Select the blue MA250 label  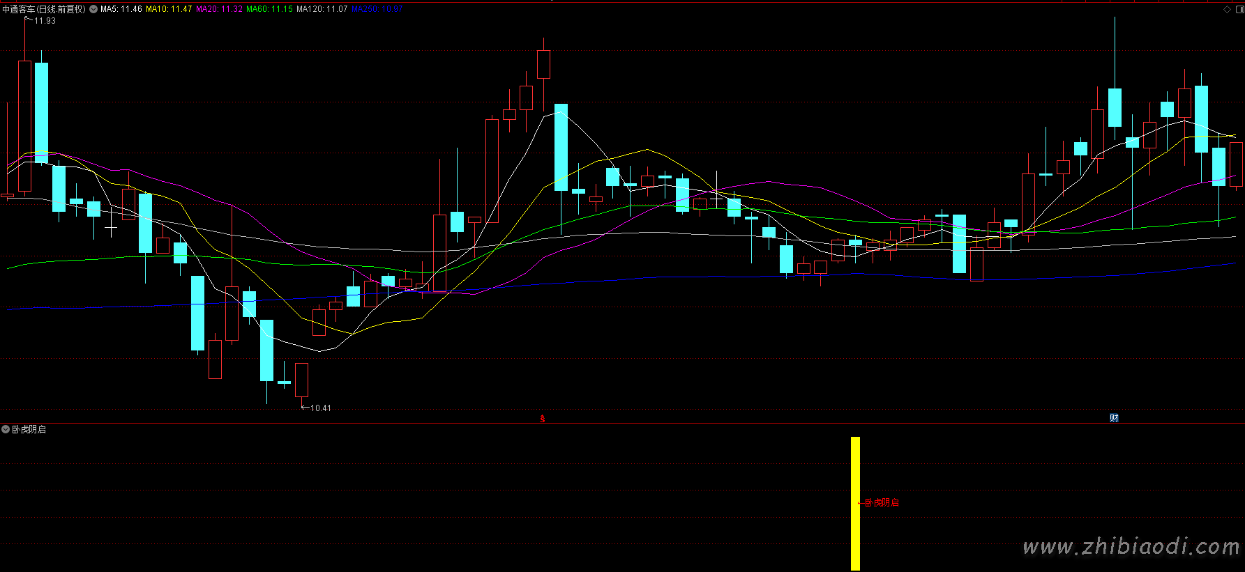(x=377, y=9)
